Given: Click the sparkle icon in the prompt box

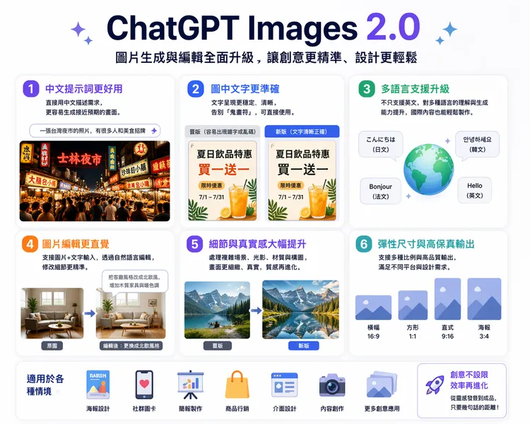Looking at the screenshot, I should click(x=154, y=131).
